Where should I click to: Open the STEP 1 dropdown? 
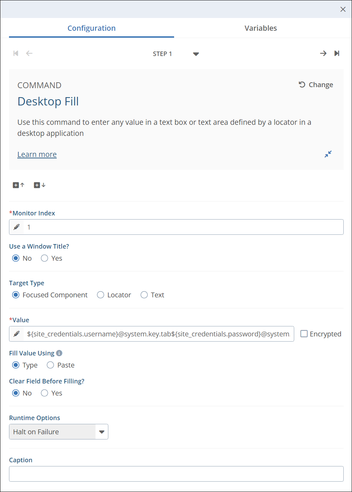(196, 54)
